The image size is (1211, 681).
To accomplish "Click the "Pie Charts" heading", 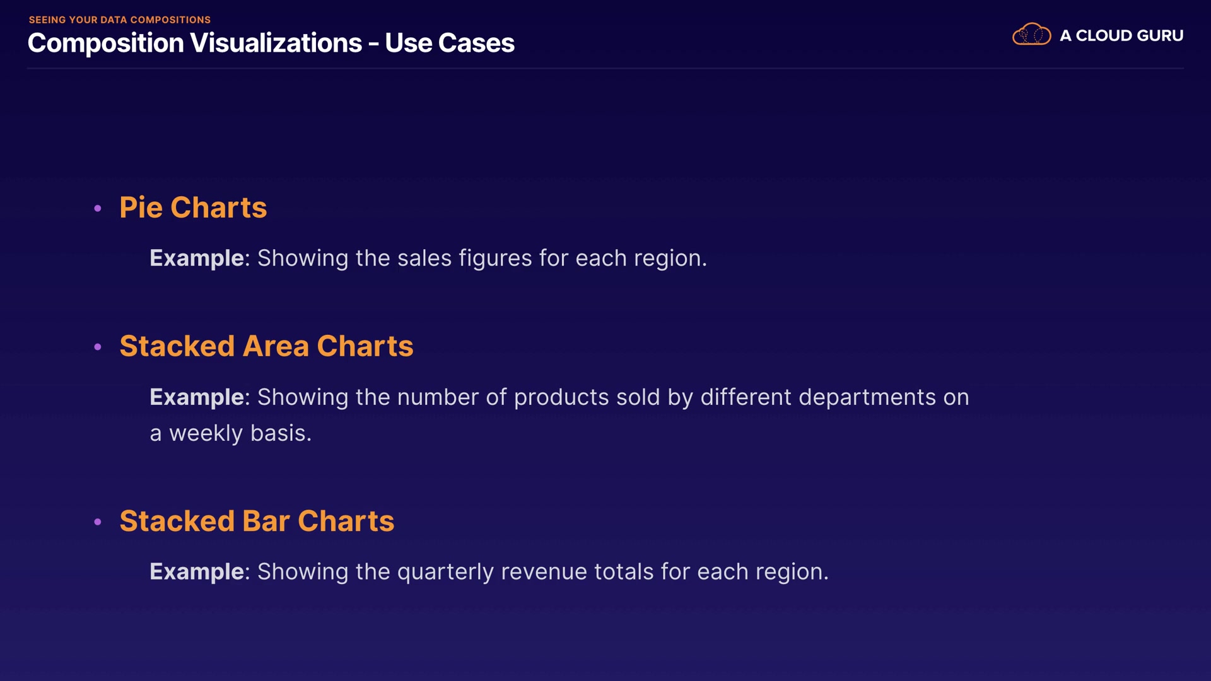I will (x=193, y=207).
